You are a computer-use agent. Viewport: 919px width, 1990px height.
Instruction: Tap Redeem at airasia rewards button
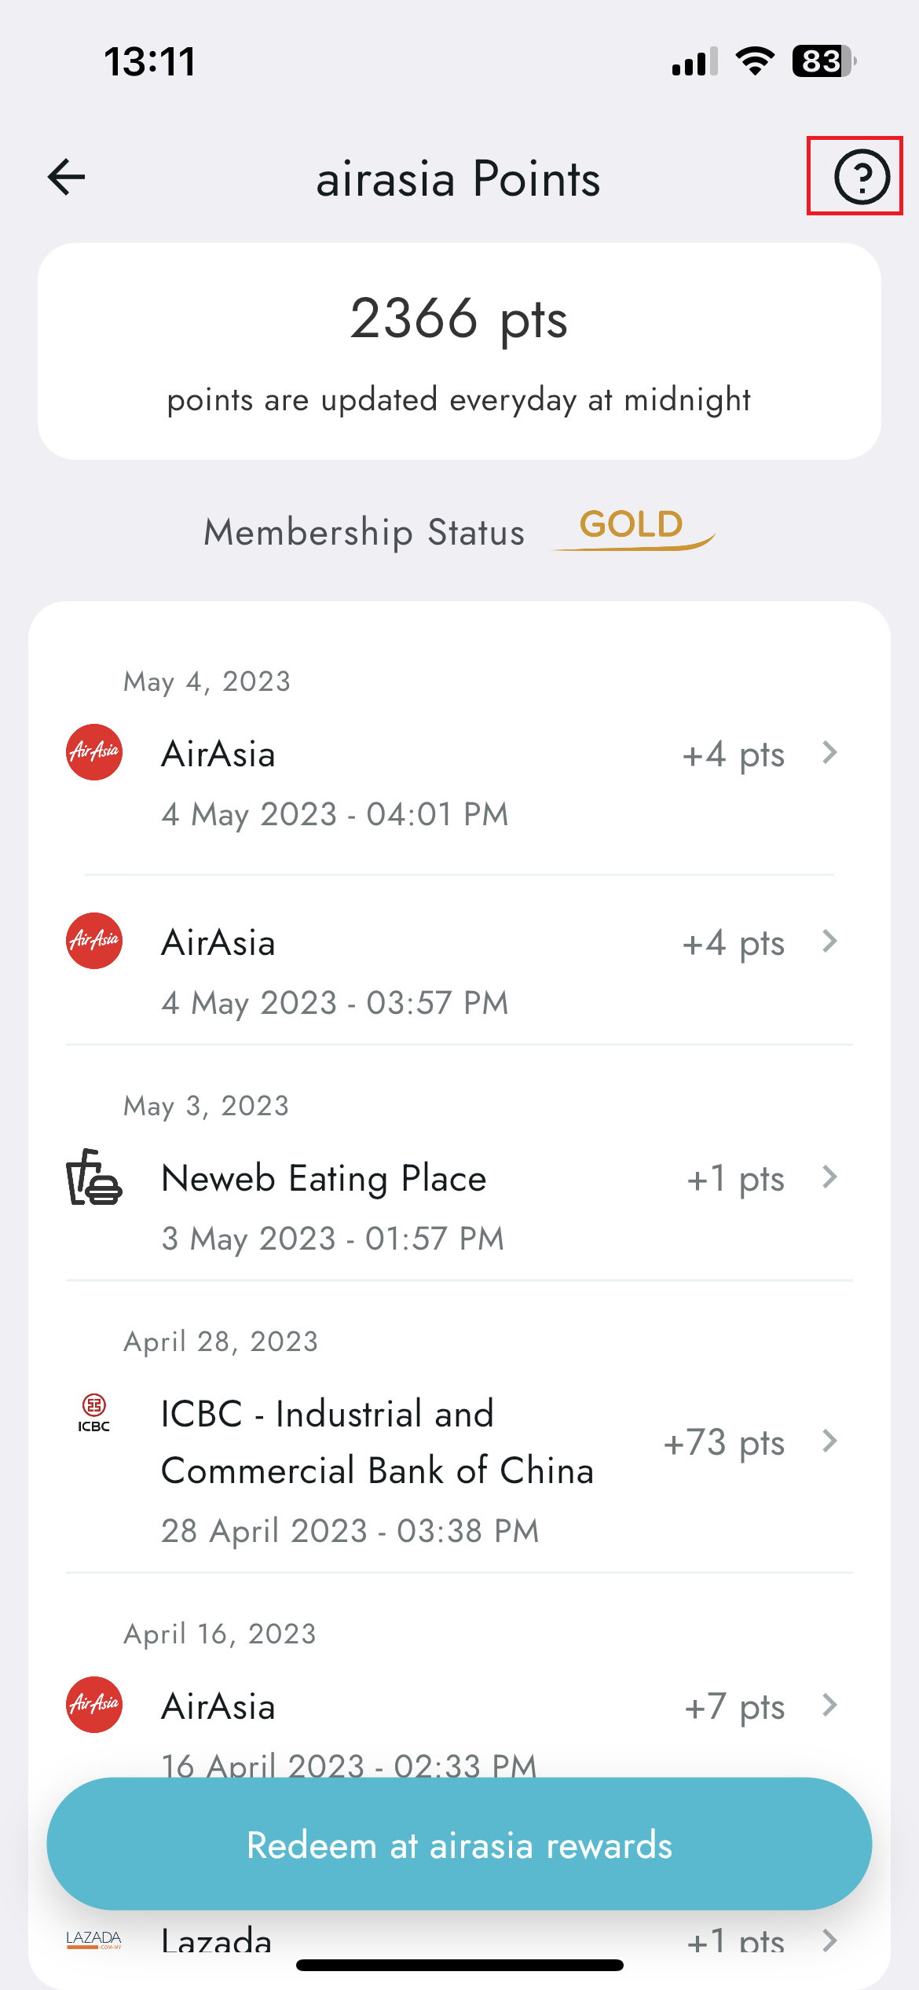tap(459, 1844)
